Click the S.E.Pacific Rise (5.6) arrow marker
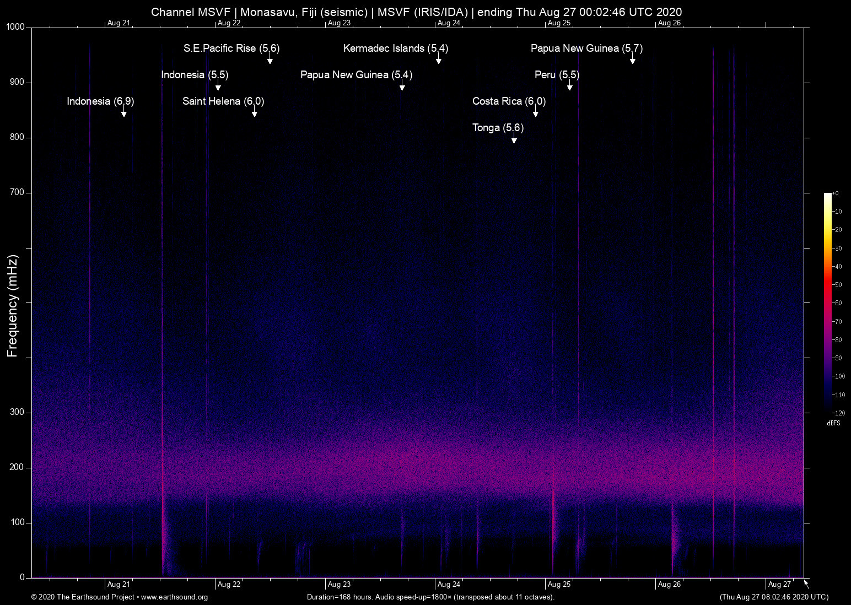The image size is (851, 605). 270,60
